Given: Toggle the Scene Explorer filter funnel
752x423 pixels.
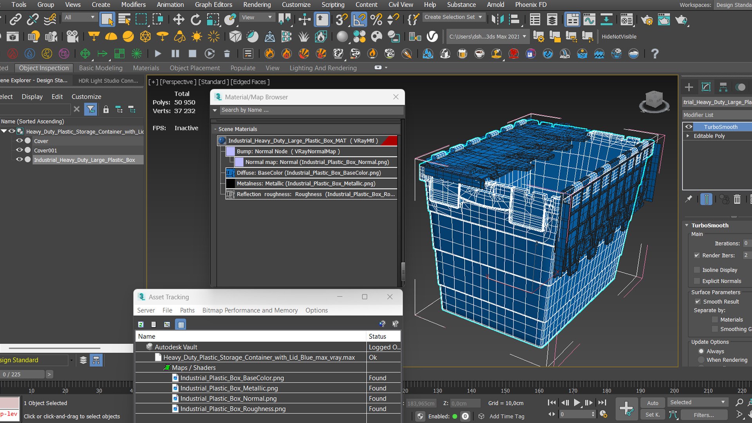Looking at the screenshot, I should pyautogui.click(x=91, y=109).
